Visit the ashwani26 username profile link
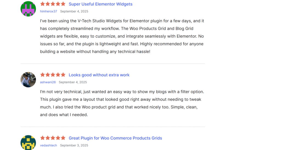 tap(48, 82)
